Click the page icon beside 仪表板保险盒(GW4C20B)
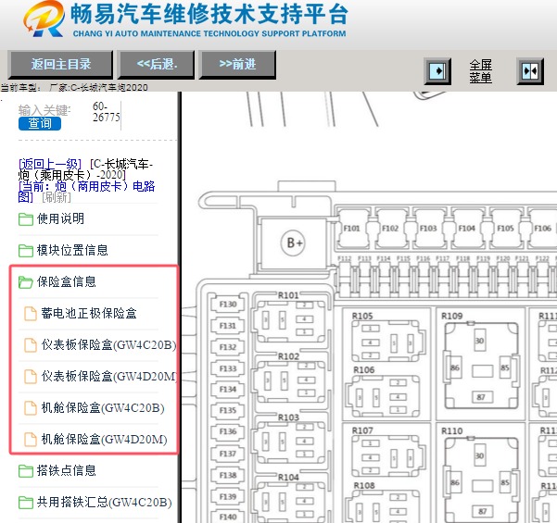Screen dimensions: 557x523 [x=31, y=345]
